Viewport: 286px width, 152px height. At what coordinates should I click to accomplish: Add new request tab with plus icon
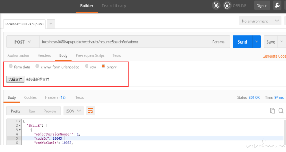[51, 24]
